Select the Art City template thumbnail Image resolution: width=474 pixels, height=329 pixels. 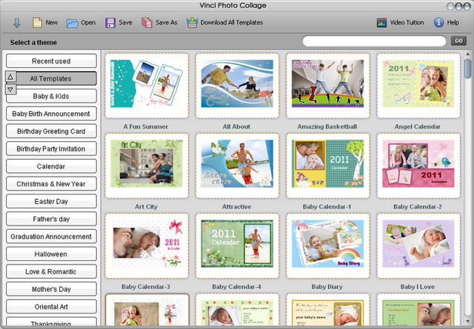pos(147,166)
